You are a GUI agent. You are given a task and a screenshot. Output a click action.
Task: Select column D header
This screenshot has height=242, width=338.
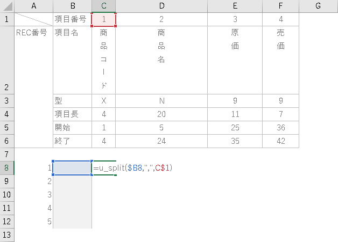pyautogui.click(x=161, y=6)
